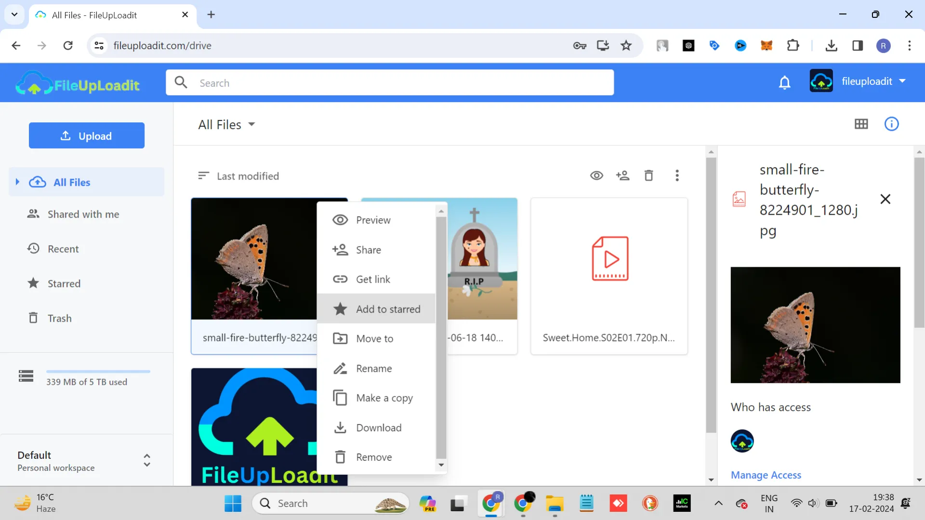
Task: Open browser downloads icon
Action: (831, 46)
